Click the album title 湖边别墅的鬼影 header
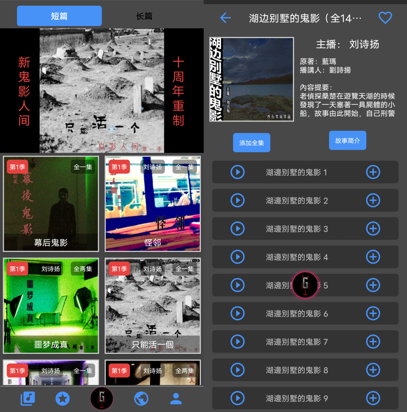Viewport: 407px width, 412px height. (305, 18)
